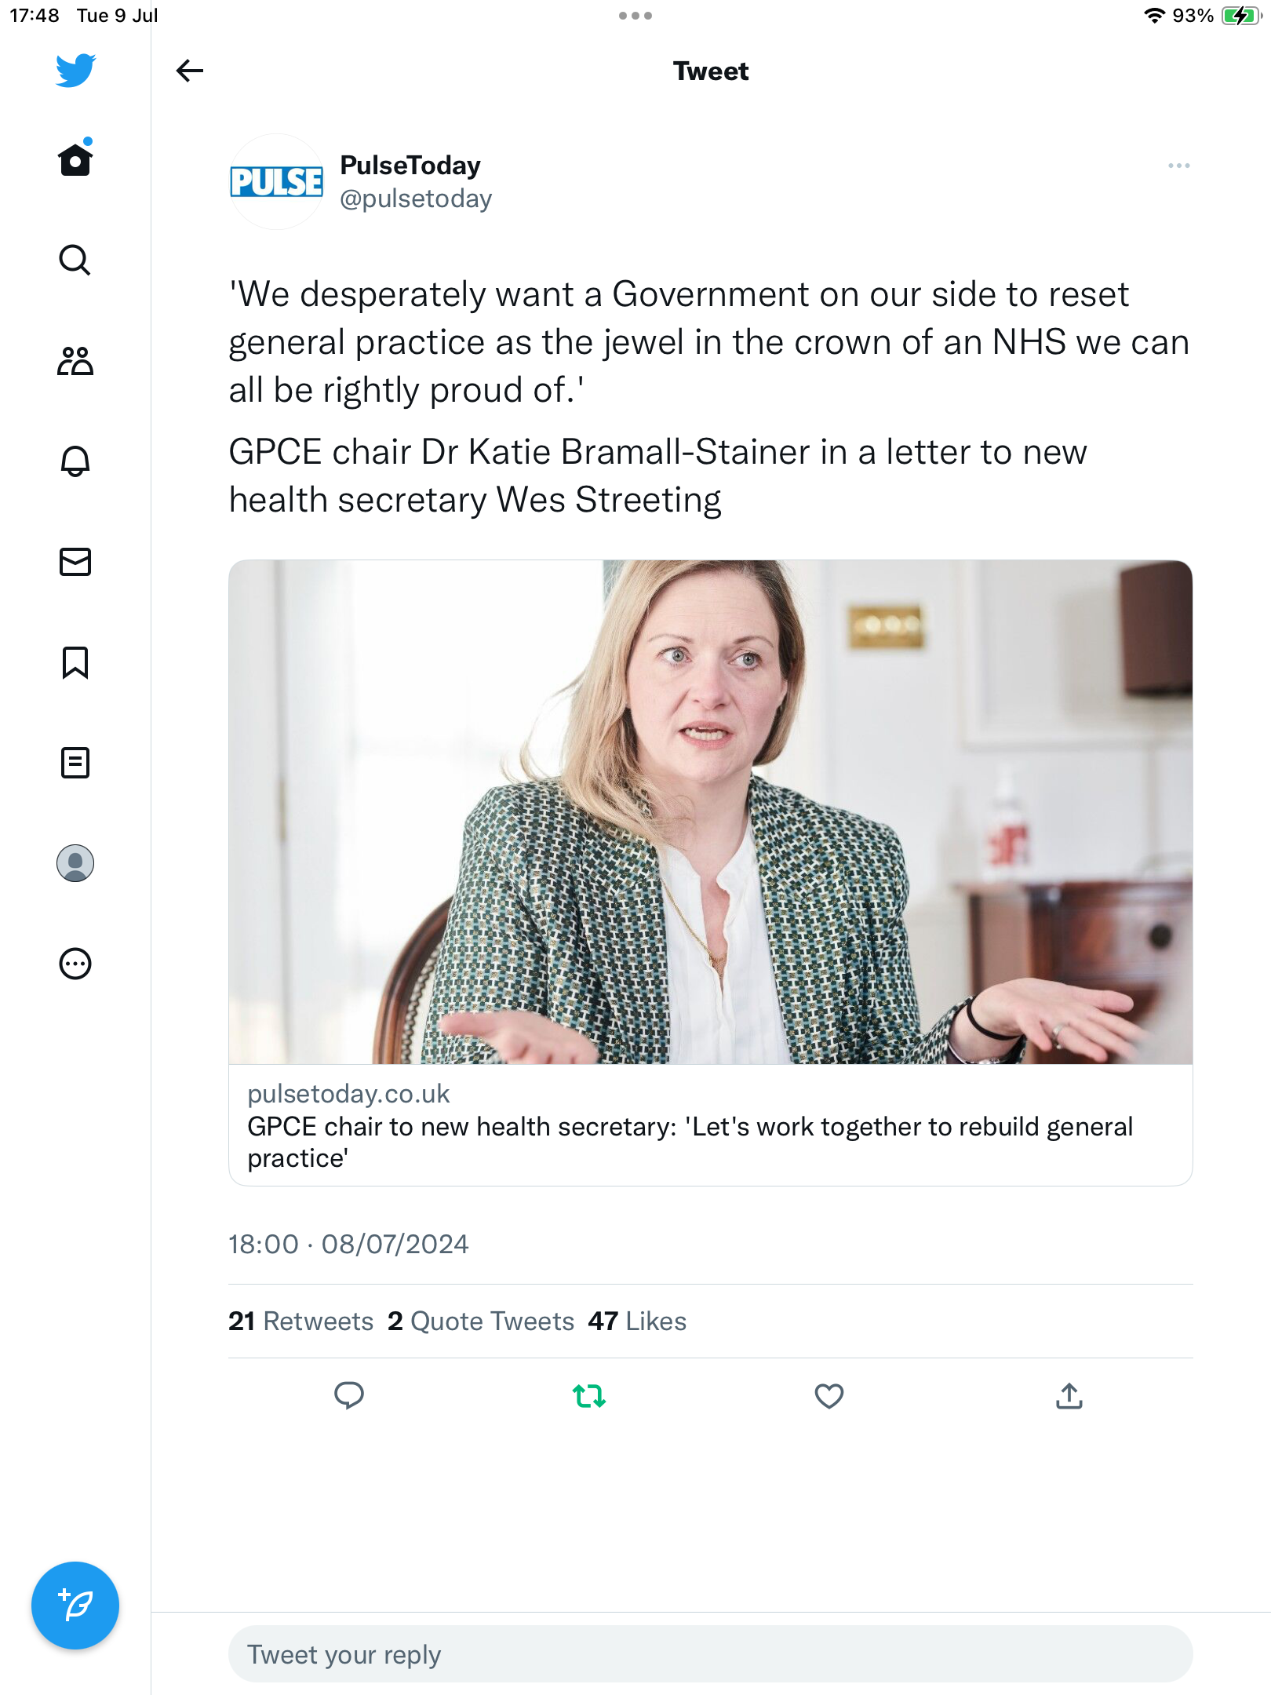Open Messages envelope icon
Screen dimensions: 1271x1695
pos(75,562)
